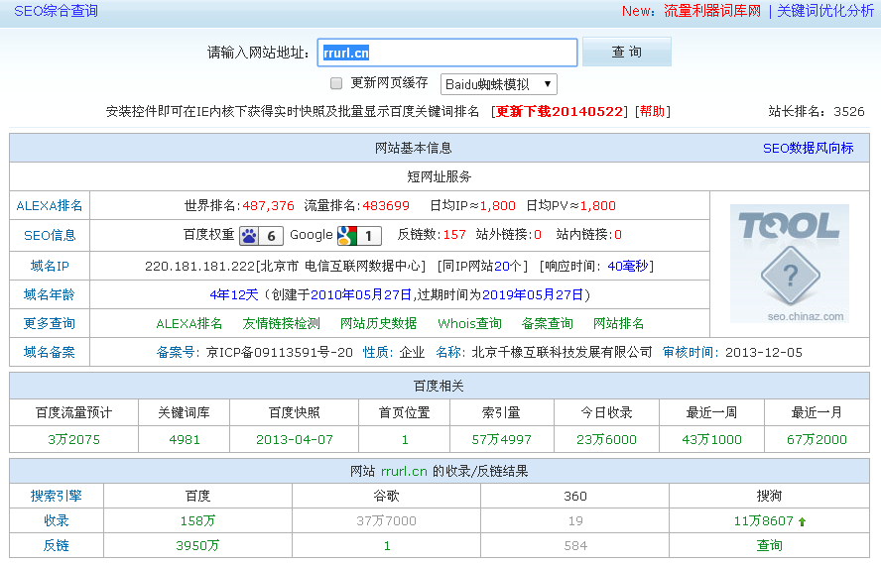The image size is (881, 564).
Task: Open the SEO数据风向标 link
Action: point(808,148)
